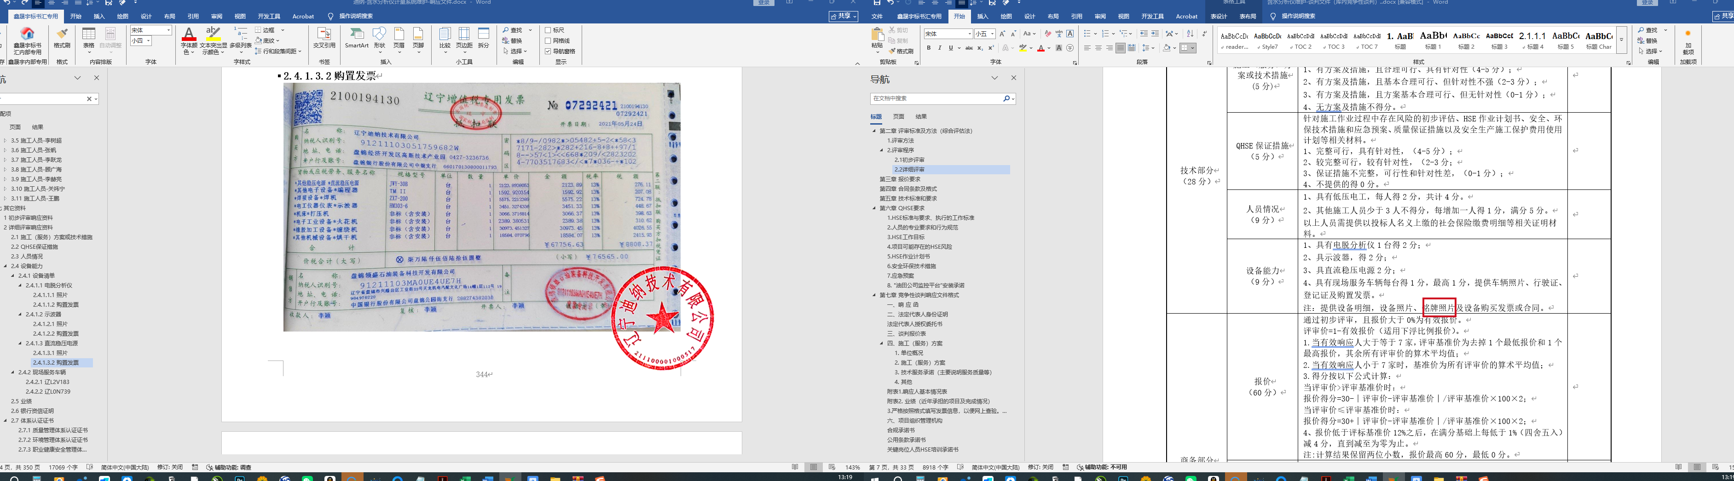The image size is (1734, 481).
Task: Toggle subscript in the right window
Action: click(x=980, y=48)
